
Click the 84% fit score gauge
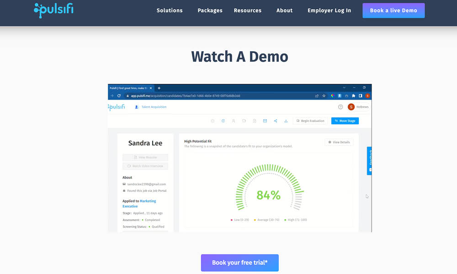pos(269,187)
